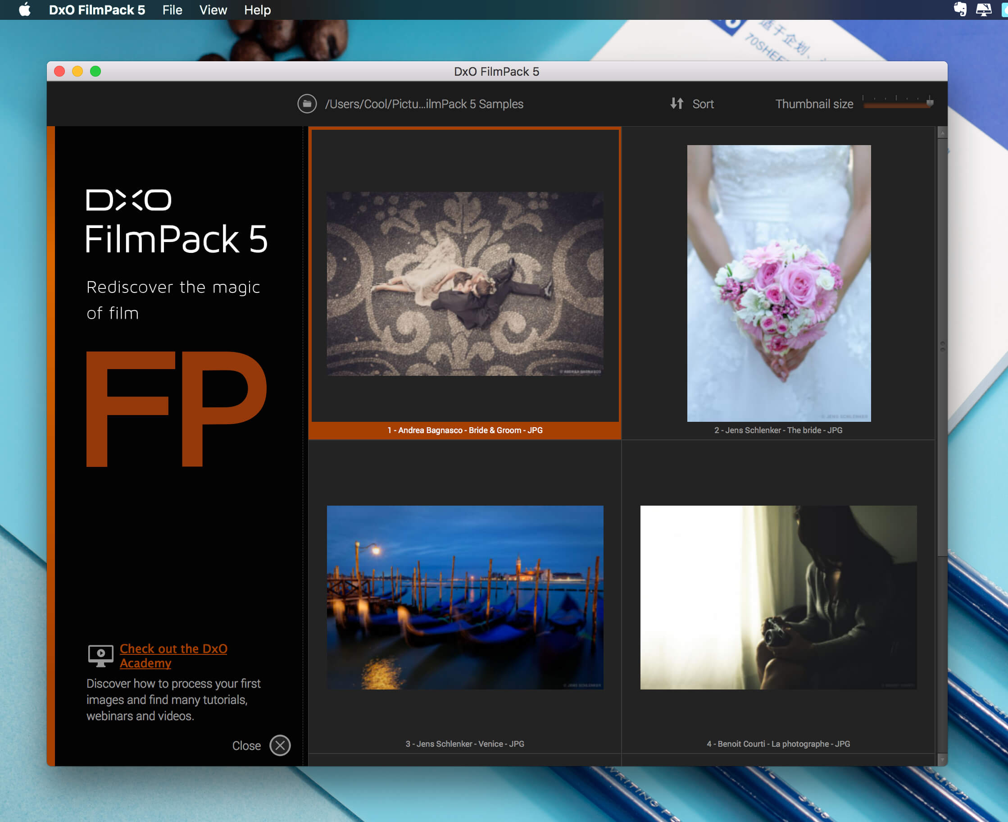Click caption '4 - Benoit Courti - La photographe - JPG'
The image size is (1008, 822).
[x=778, y=744]
